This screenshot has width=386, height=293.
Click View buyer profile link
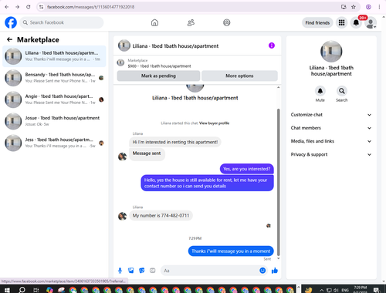coord(214,123)
